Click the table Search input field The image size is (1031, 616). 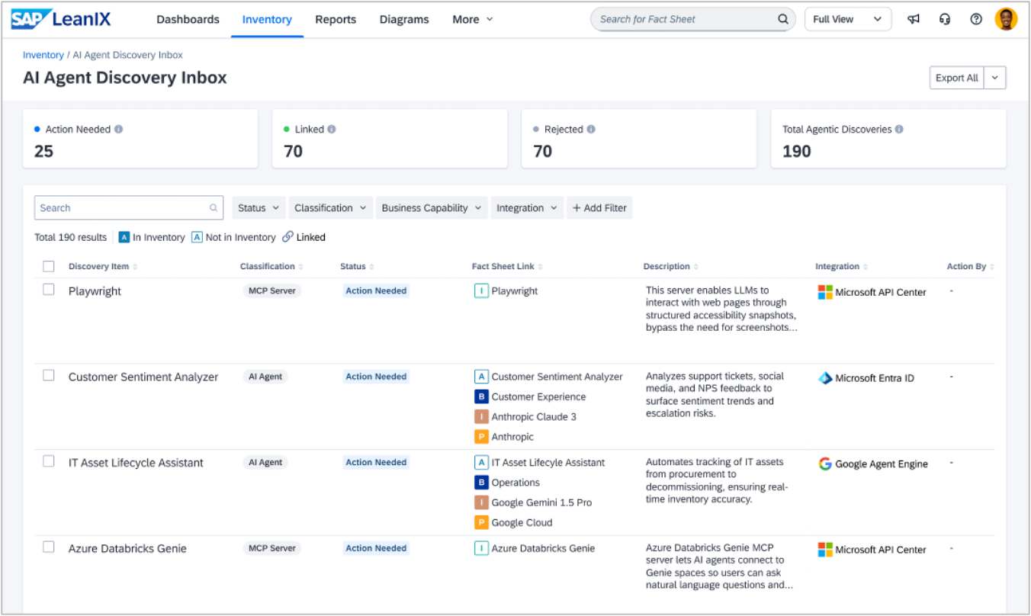122,208
